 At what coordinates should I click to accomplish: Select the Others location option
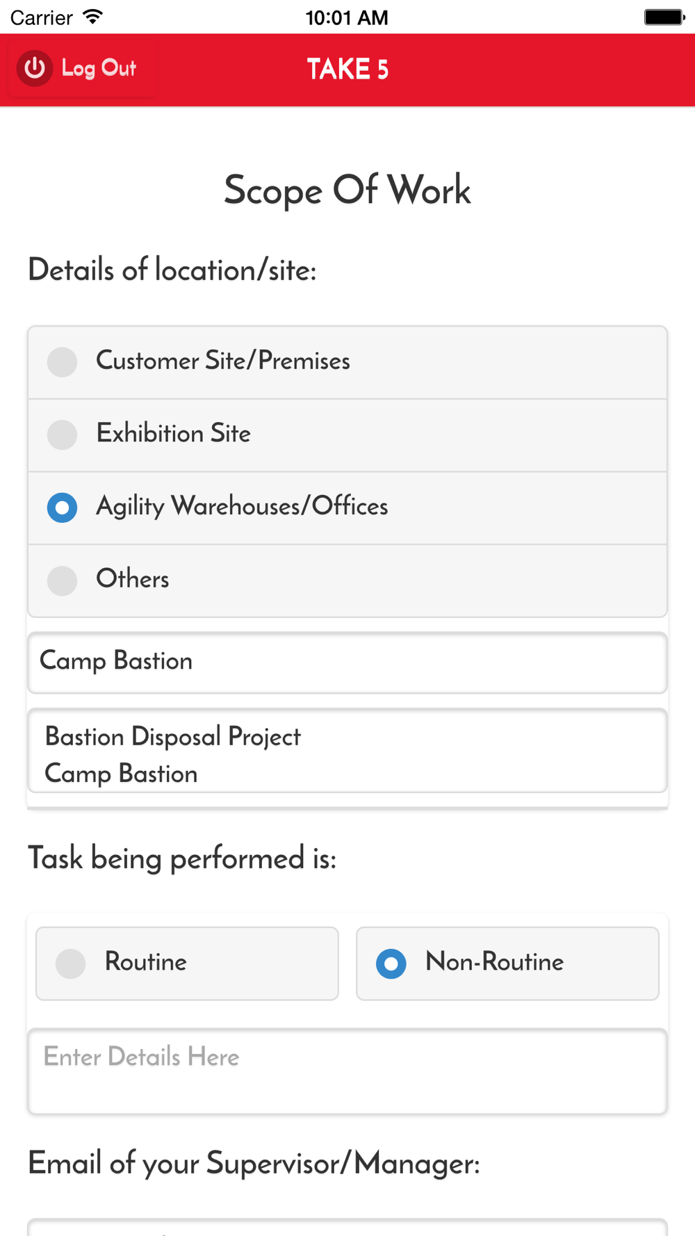[347, 580]
